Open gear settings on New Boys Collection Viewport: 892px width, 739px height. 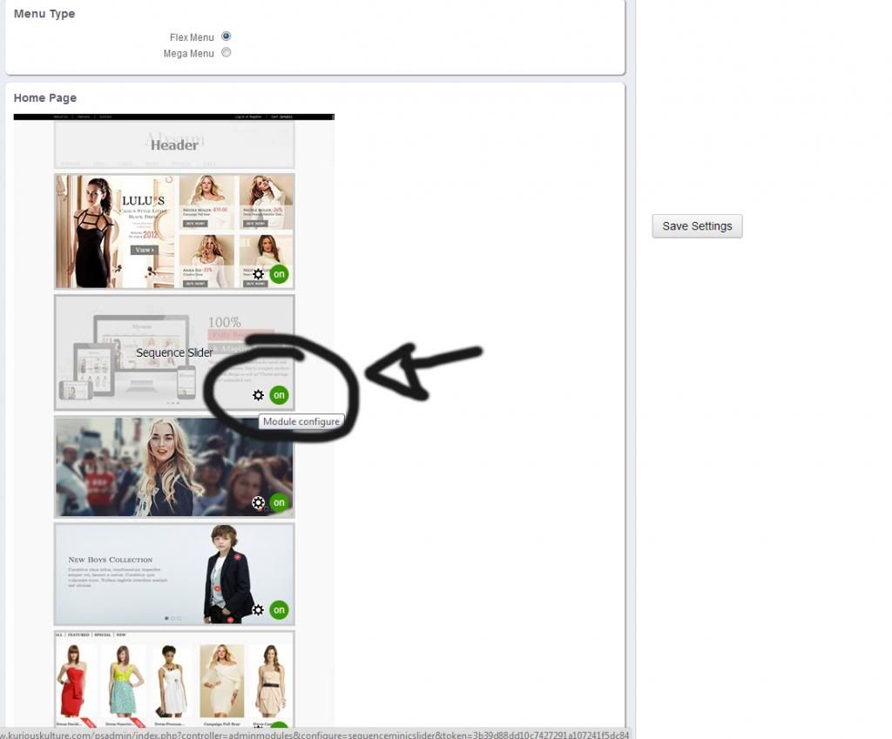click(258, 610)
